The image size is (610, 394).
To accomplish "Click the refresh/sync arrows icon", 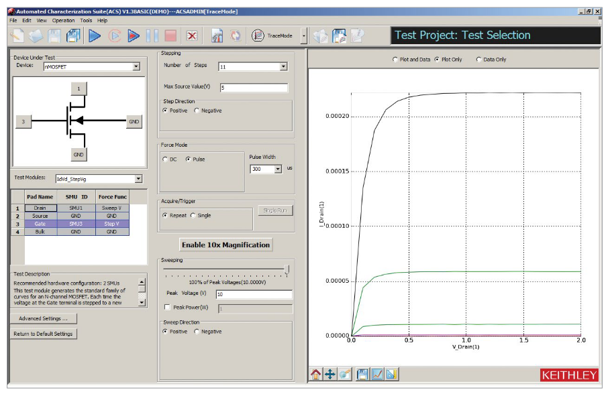I will [x=236, y=36].
